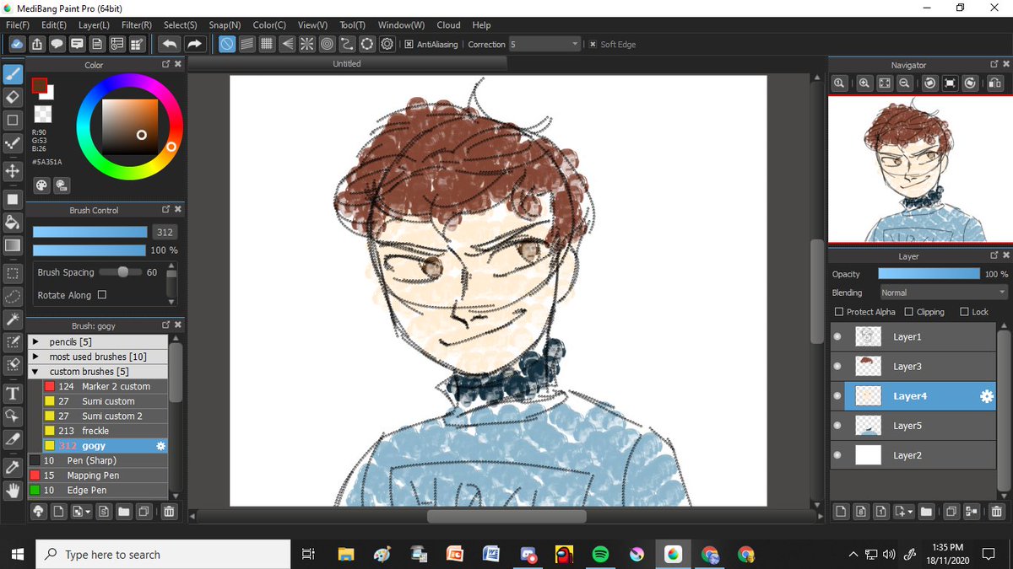Enable Protect Alpha on the layer
The height and width of the screenshot is (569, 1013).
(839, 312)
